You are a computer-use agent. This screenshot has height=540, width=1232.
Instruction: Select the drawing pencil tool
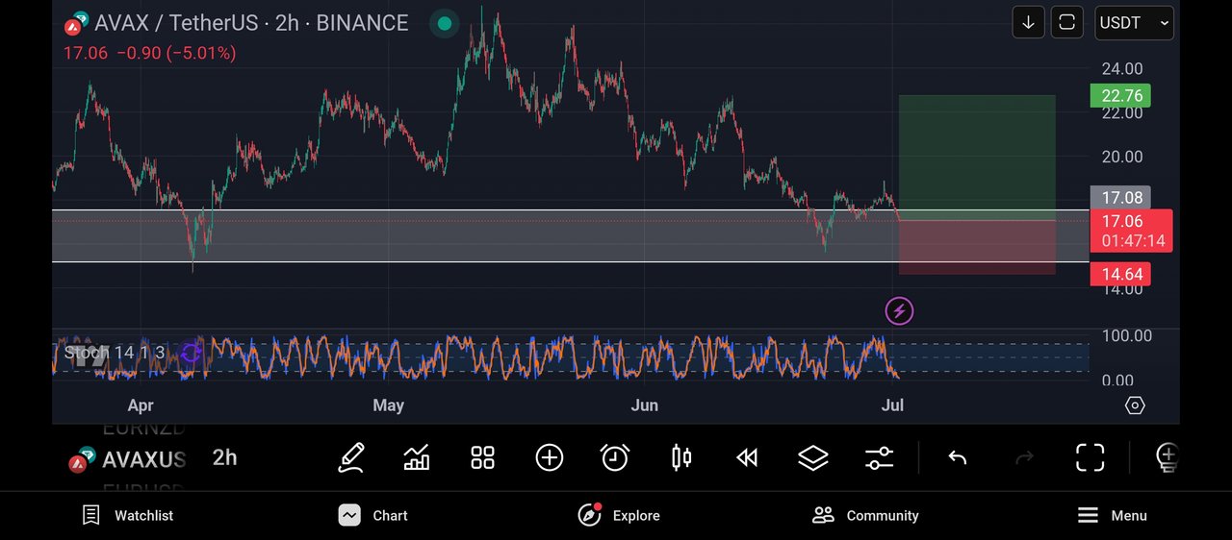click(351, 457)
